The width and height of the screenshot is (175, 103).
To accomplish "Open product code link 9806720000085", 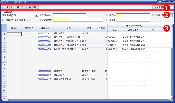I will tap(45, 45).
